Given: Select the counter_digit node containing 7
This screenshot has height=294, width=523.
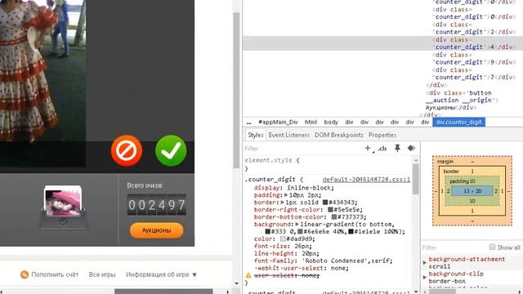Looking at the screenshot, I should click(x=474, y=73).
